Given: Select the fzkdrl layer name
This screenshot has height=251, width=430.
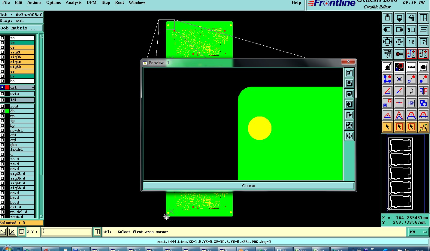Looking at the screenshot, I should [22, 150].
